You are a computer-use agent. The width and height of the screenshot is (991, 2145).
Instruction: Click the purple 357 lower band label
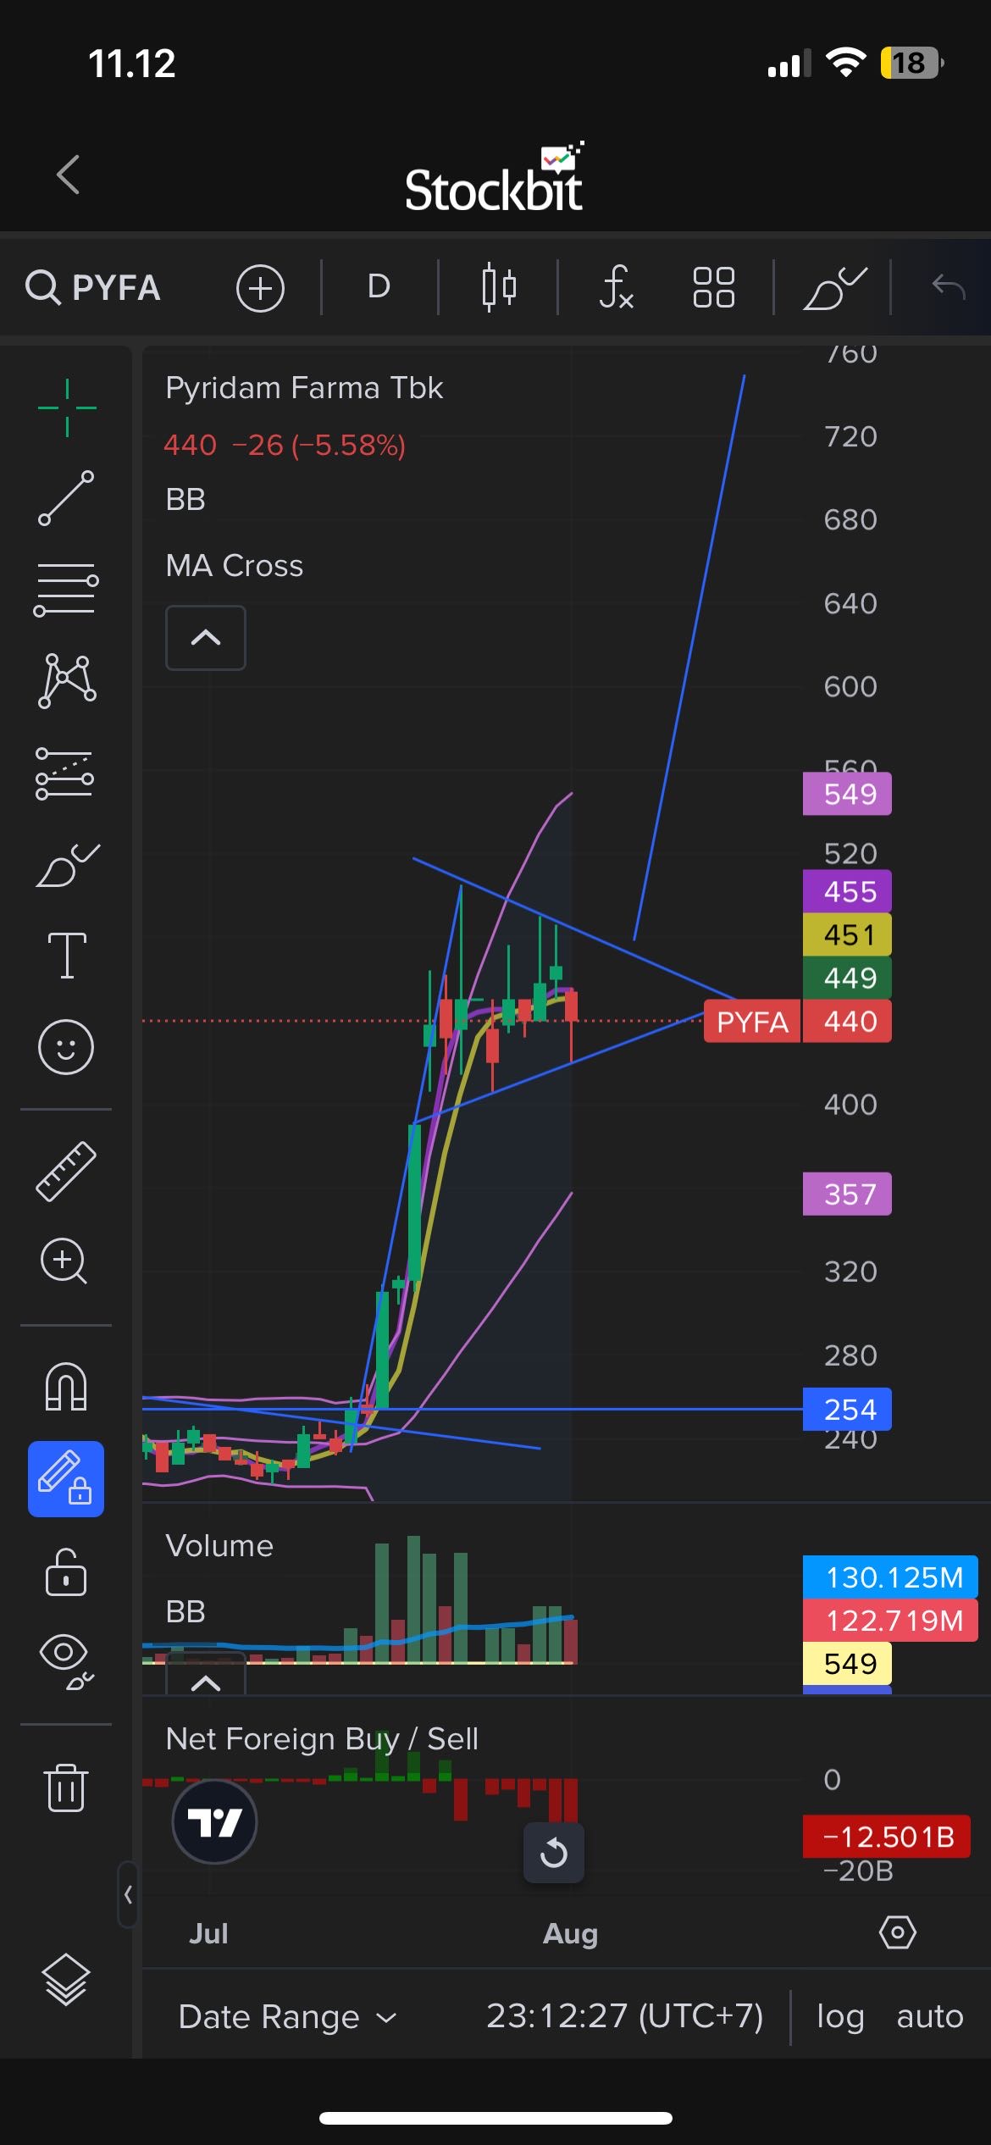click(x=847, y=1194)
